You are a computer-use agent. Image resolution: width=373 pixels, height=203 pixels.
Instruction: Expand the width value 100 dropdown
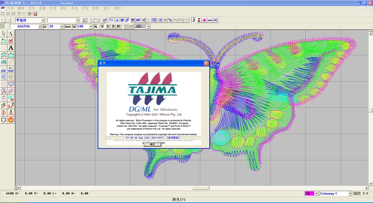(91, 26)
